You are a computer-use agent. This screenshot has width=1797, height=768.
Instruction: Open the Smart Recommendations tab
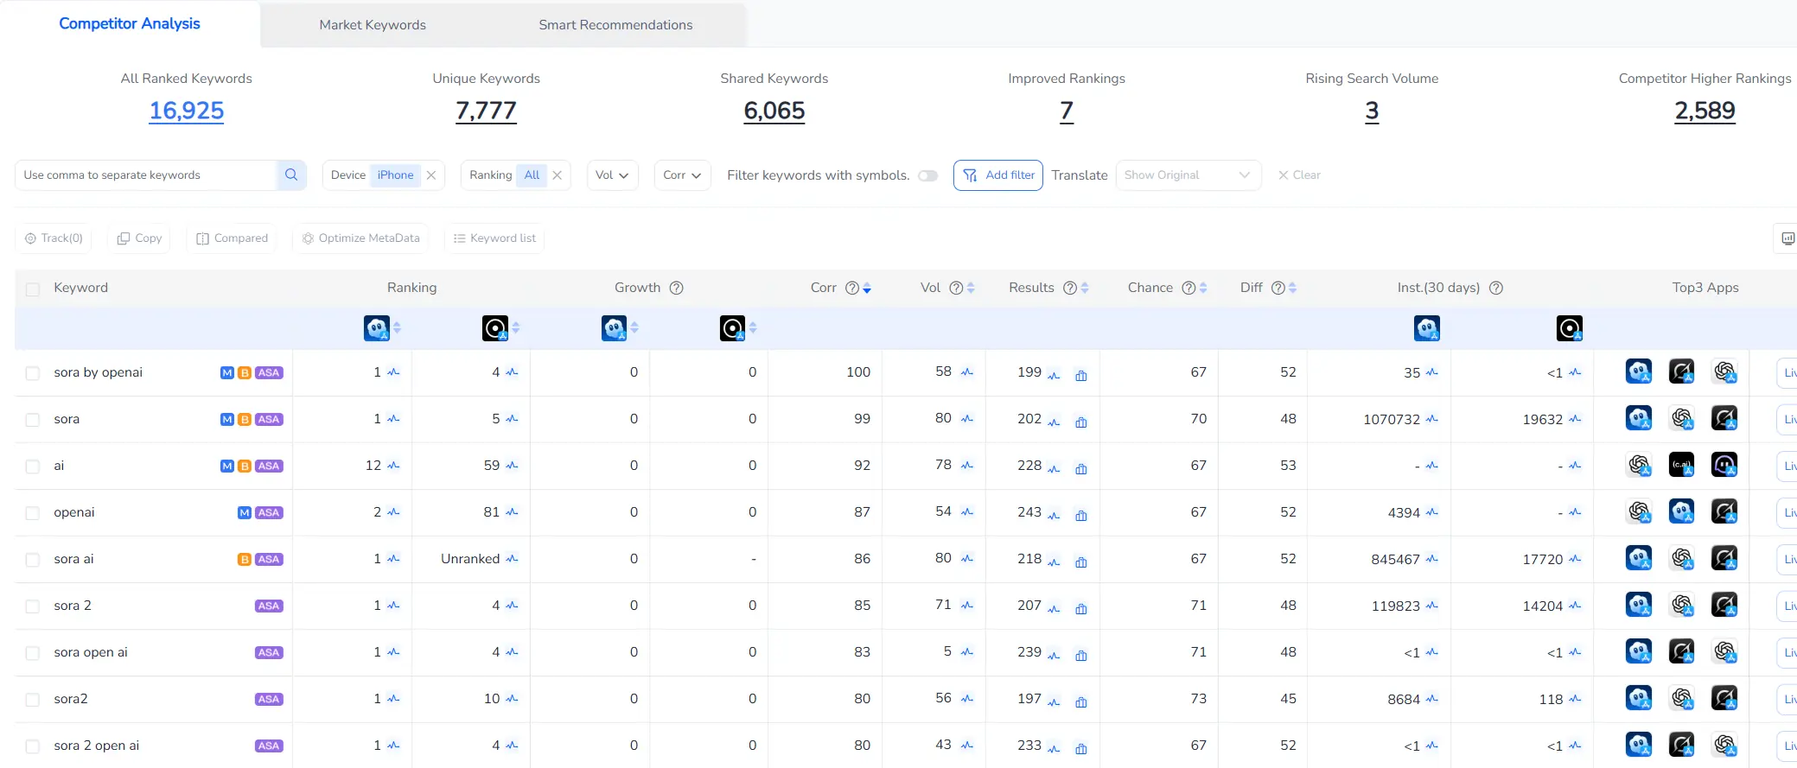pos(615,25)
